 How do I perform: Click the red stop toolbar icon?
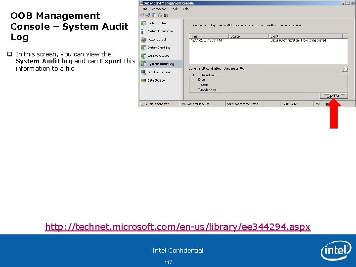click(166, 15)
